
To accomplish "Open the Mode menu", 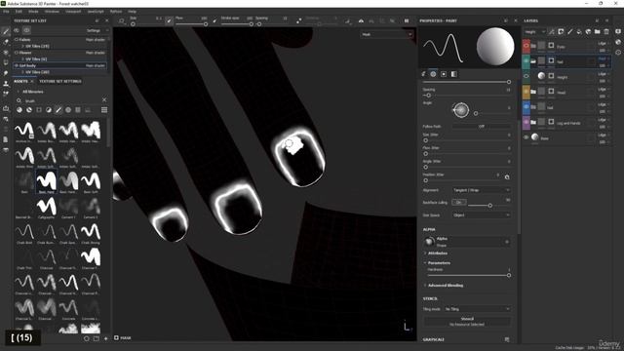I will coord(33,12).
